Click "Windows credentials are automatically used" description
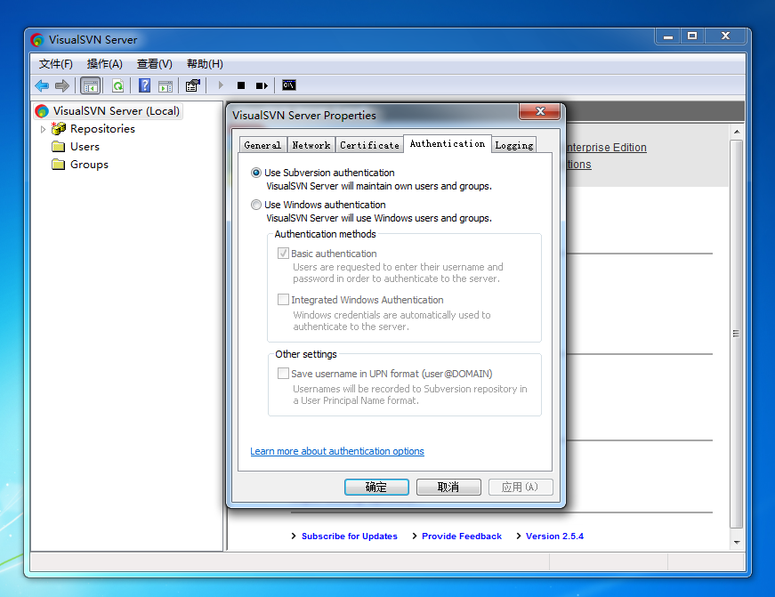This screenshot has width=775, height=597. (392, 320)
